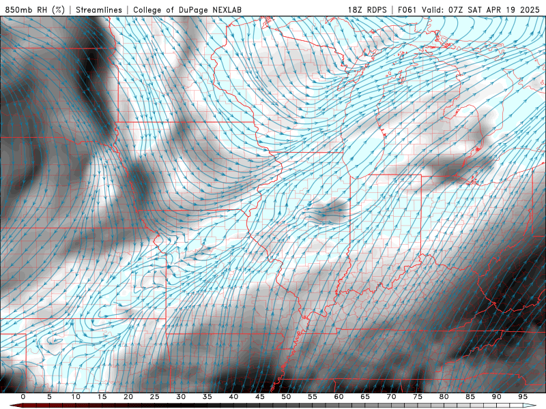Viewport: 546px width, 409px height.
Task: Click the '18Z RDPS' model run label
Action: 367,10
